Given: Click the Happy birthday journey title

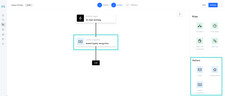Looking at the screenshot, I should tap(17, 5).
